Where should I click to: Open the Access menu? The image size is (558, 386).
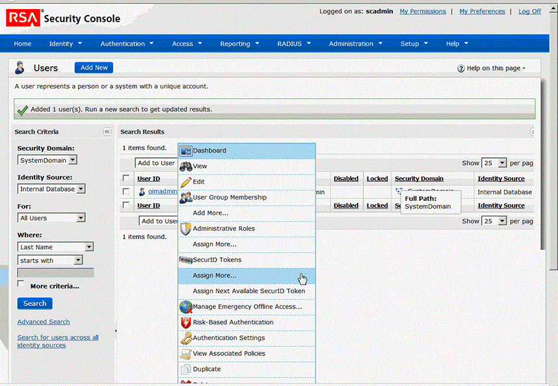(187, 44)
